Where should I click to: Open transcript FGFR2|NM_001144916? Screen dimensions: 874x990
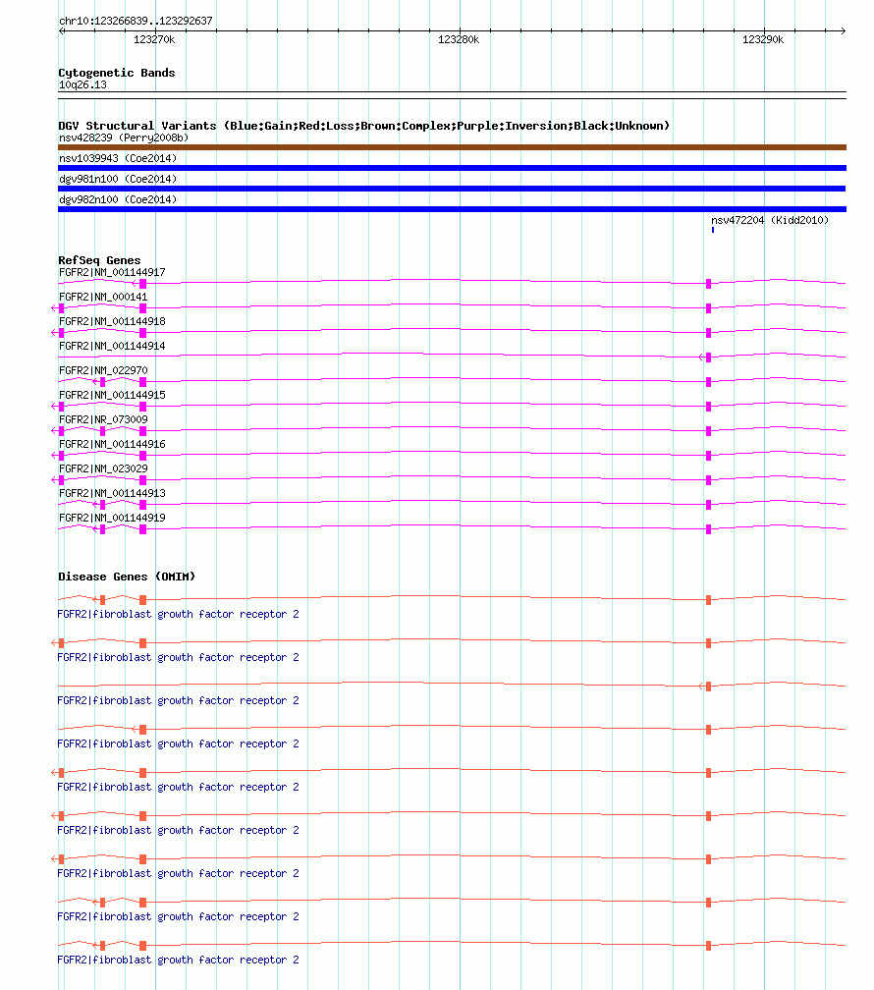point(112,445)
